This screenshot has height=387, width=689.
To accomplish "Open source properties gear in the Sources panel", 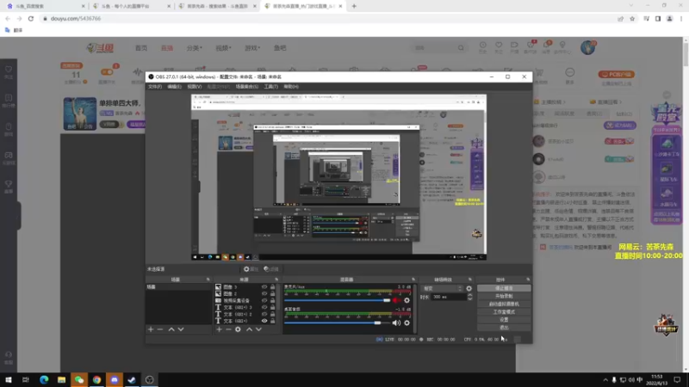I will [x=238, y=329].
